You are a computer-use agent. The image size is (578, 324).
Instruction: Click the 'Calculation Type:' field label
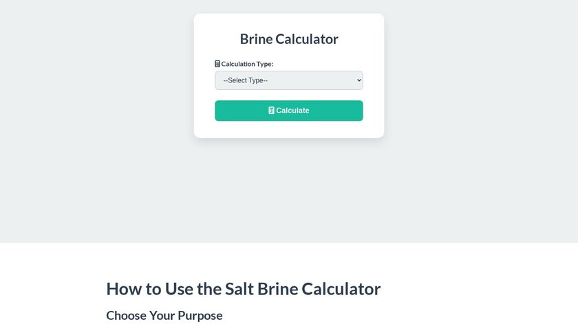[247, 64]
